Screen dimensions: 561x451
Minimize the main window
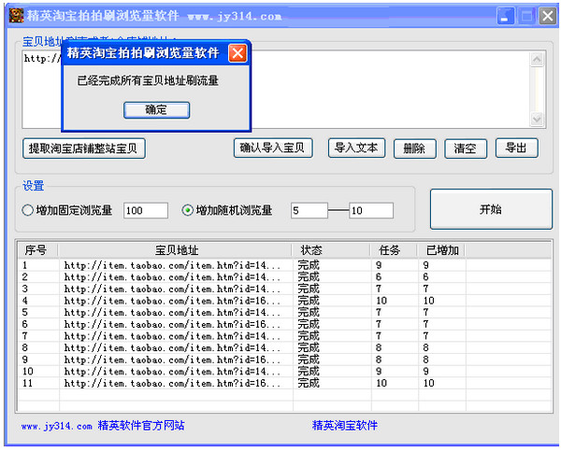pyautogui.click(x=506, y=17)
